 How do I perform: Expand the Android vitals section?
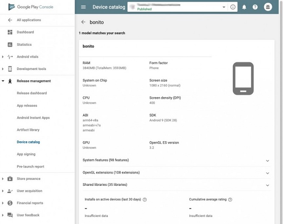pyautogui.click(x=3, y=57)
